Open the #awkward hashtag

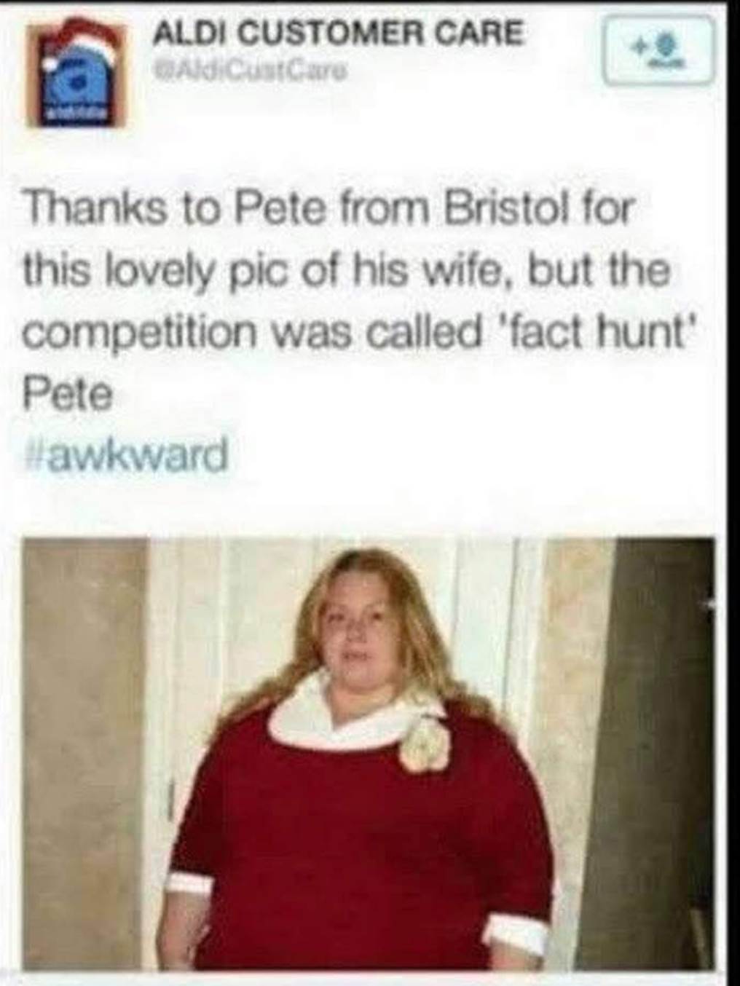pos(125,456)
